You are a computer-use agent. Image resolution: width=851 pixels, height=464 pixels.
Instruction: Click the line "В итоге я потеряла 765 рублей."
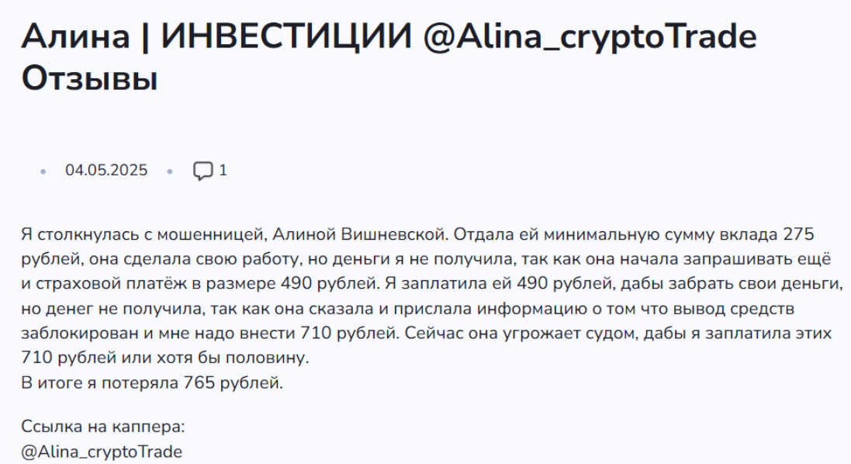(x=152, y=383)
